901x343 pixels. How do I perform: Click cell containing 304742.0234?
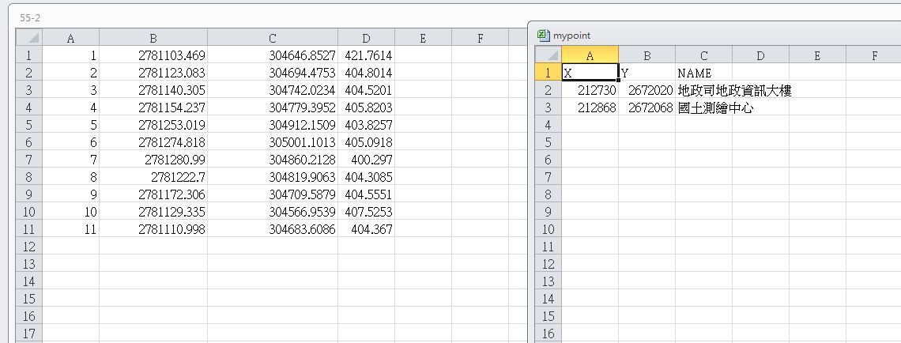click(273, 90)
